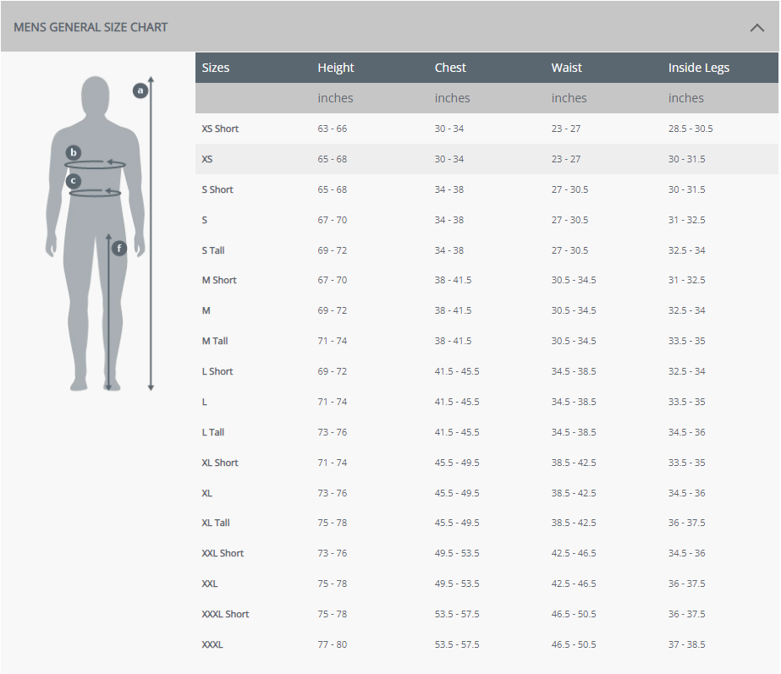Click the XXXL size label

pos(209,644)
